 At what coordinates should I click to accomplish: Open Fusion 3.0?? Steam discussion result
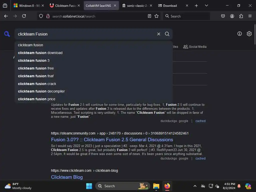point(112,140)
